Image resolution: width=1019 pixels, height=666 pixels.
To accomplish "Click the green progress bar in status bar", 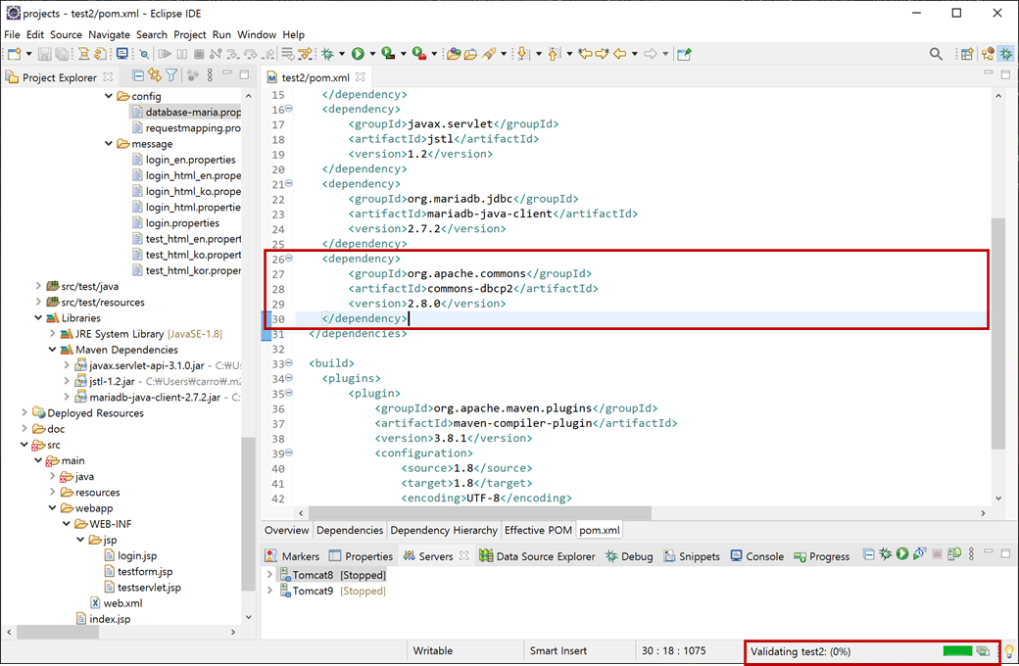I will point(957,651).
